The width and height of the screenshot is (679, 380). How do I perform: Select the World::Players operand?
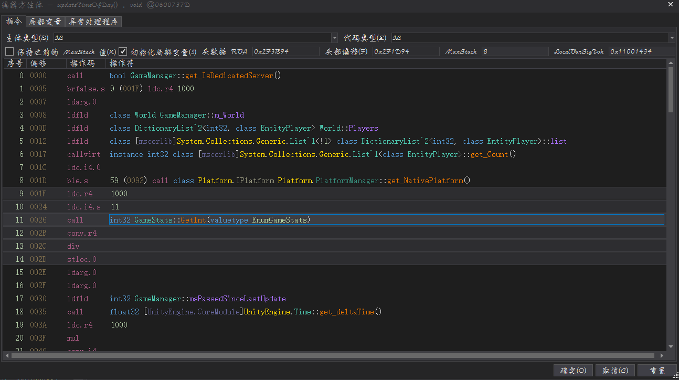[244, 128]
